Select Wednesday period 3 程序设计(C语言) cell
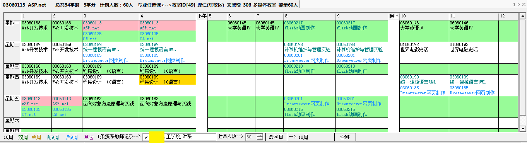Viewport: 527px width, 143px height. 111,69
